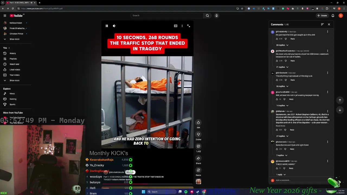Viewport: 347px width, 195px height.
Task: Open options menu for @839photo comment
Action: [x=327, y=111]
